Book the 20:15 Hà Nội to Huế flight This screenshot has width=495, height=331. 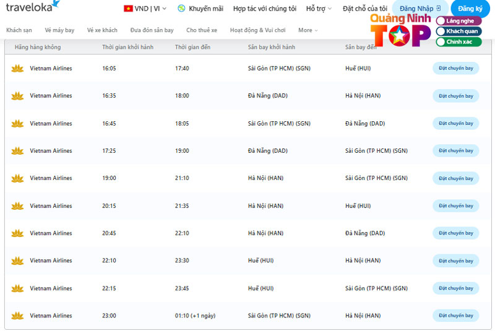455,206
